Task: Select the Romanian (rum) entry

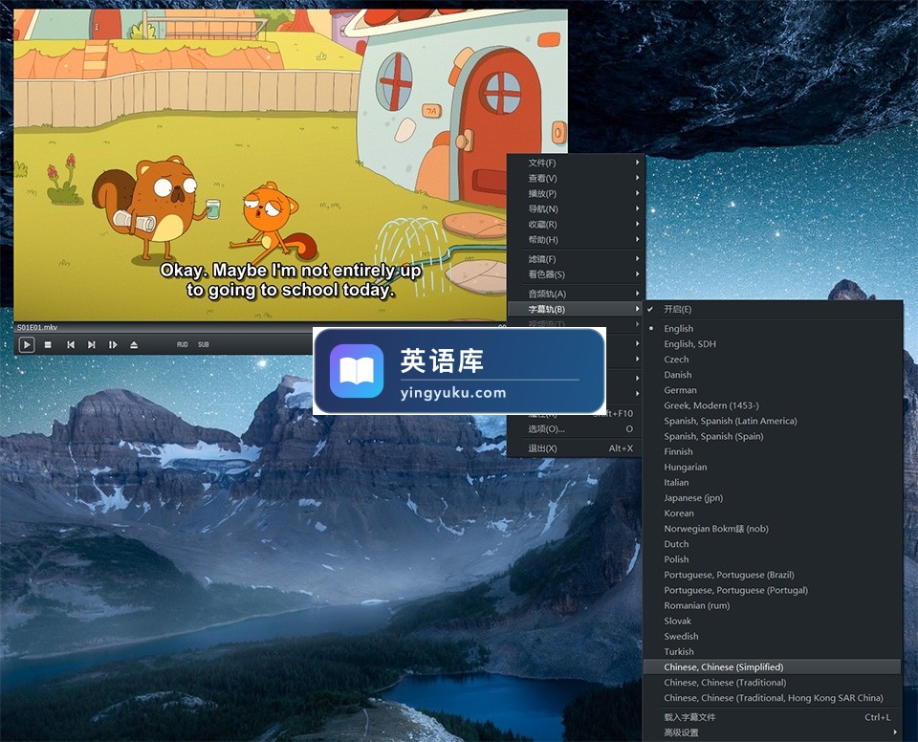Action: (773, 605)
